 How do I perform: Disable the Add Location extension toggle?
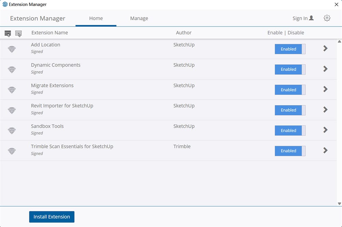pyautogui.click(x=290, y=49)
